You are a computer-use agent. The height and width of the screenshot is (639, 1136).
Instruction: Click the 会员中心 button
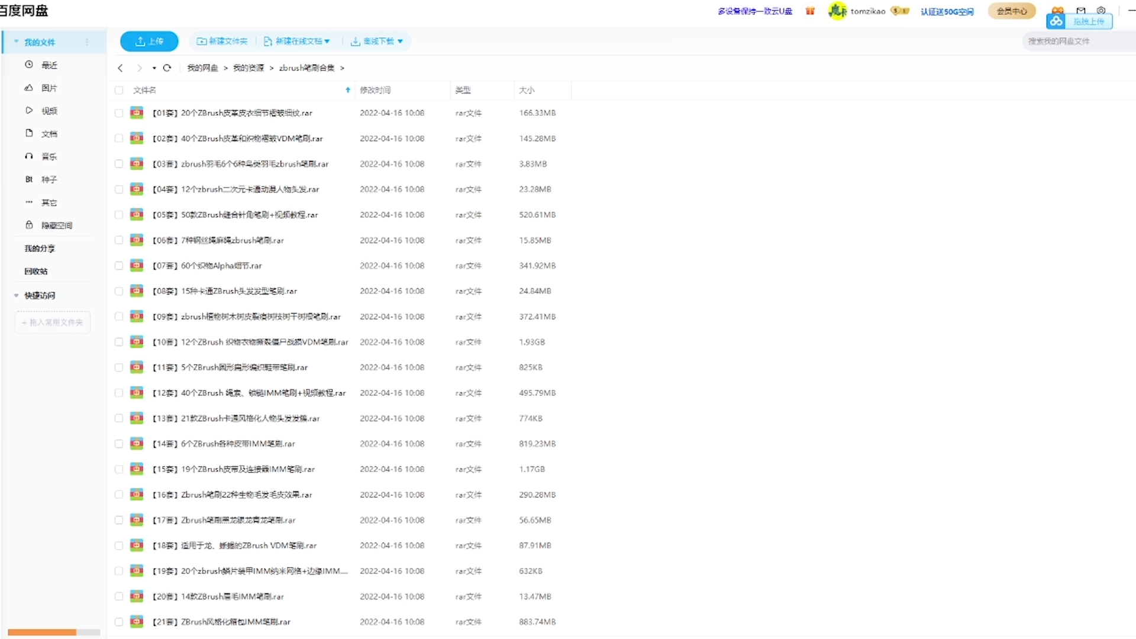point(1011,11)
